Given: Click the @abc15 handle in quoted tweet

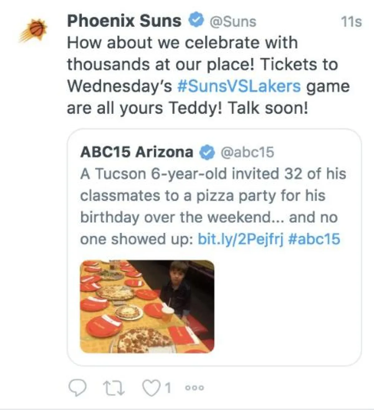Looking at the screenshot, I should [x=247, y=152].
